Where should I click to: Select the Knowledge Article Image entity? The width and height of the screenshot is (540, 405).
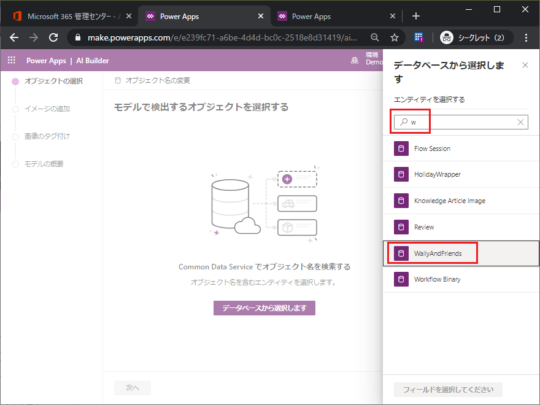click(x=449, y=201)
